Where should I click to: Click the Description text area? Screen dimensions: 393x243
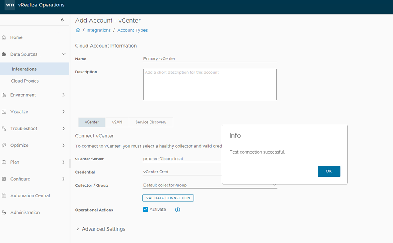coord(210,84)
